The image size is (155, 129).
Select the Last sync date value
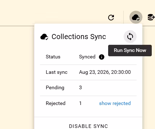[x=105, y=72]
